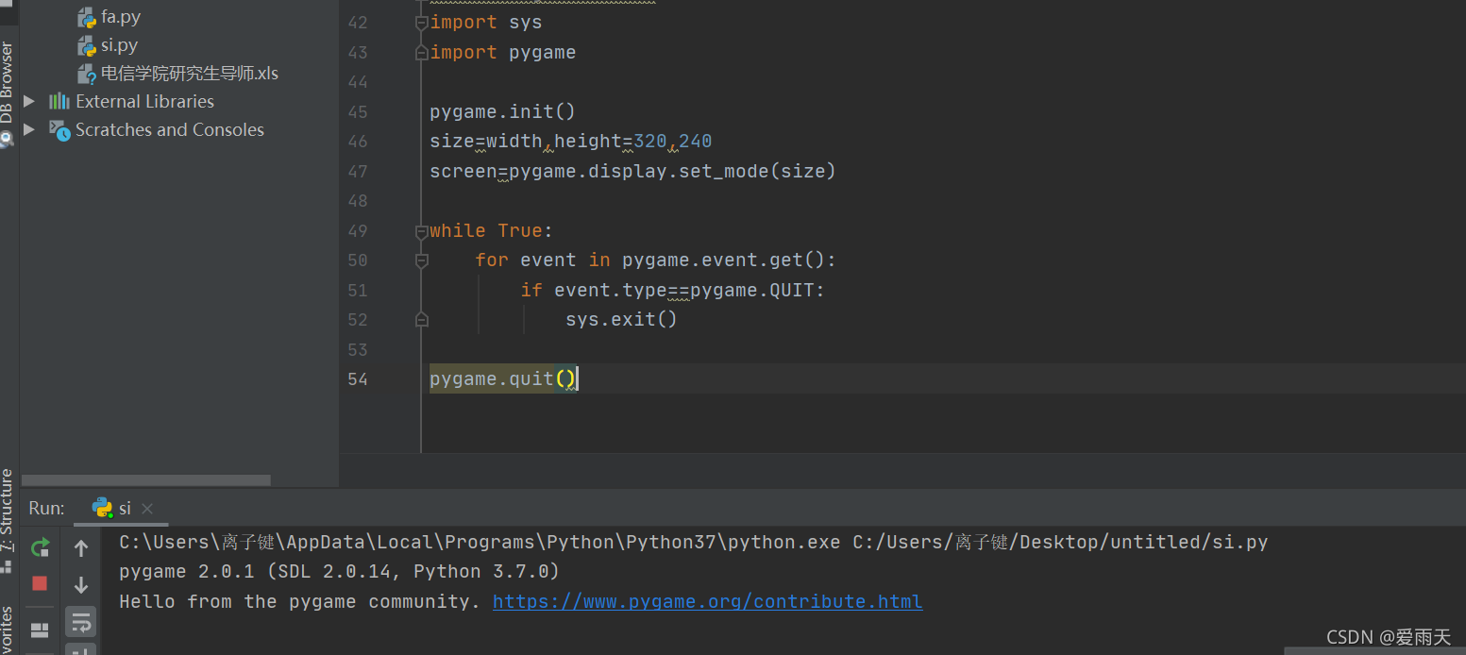Open the pygame.org contribute link
This screenshot has height=655, width=1466.
pos(708,601)
